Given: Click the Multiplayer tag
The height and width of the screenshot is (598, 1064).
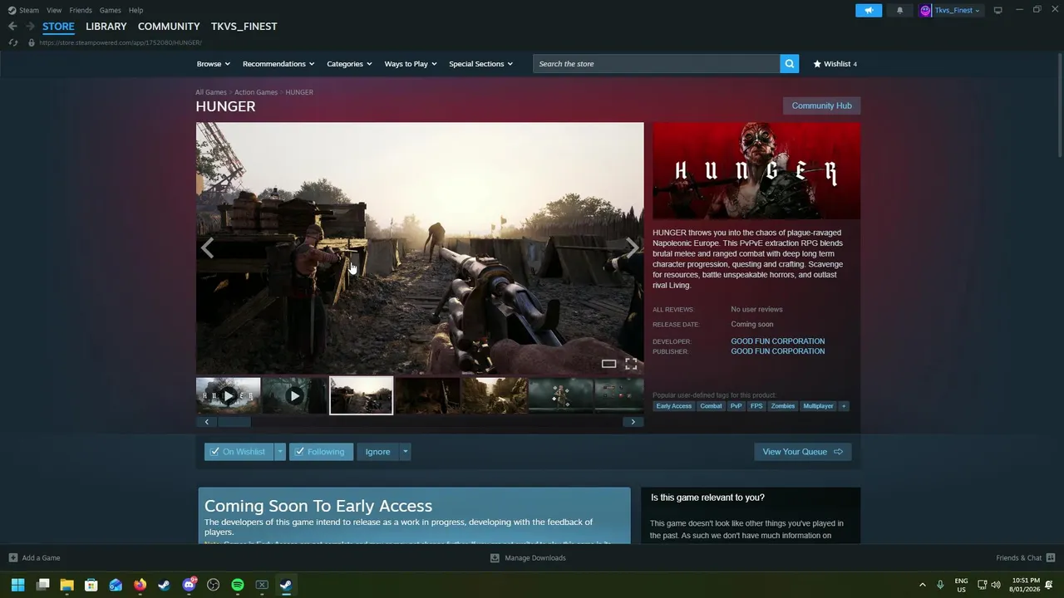Looking at the screenshot, I should (818, 406).
